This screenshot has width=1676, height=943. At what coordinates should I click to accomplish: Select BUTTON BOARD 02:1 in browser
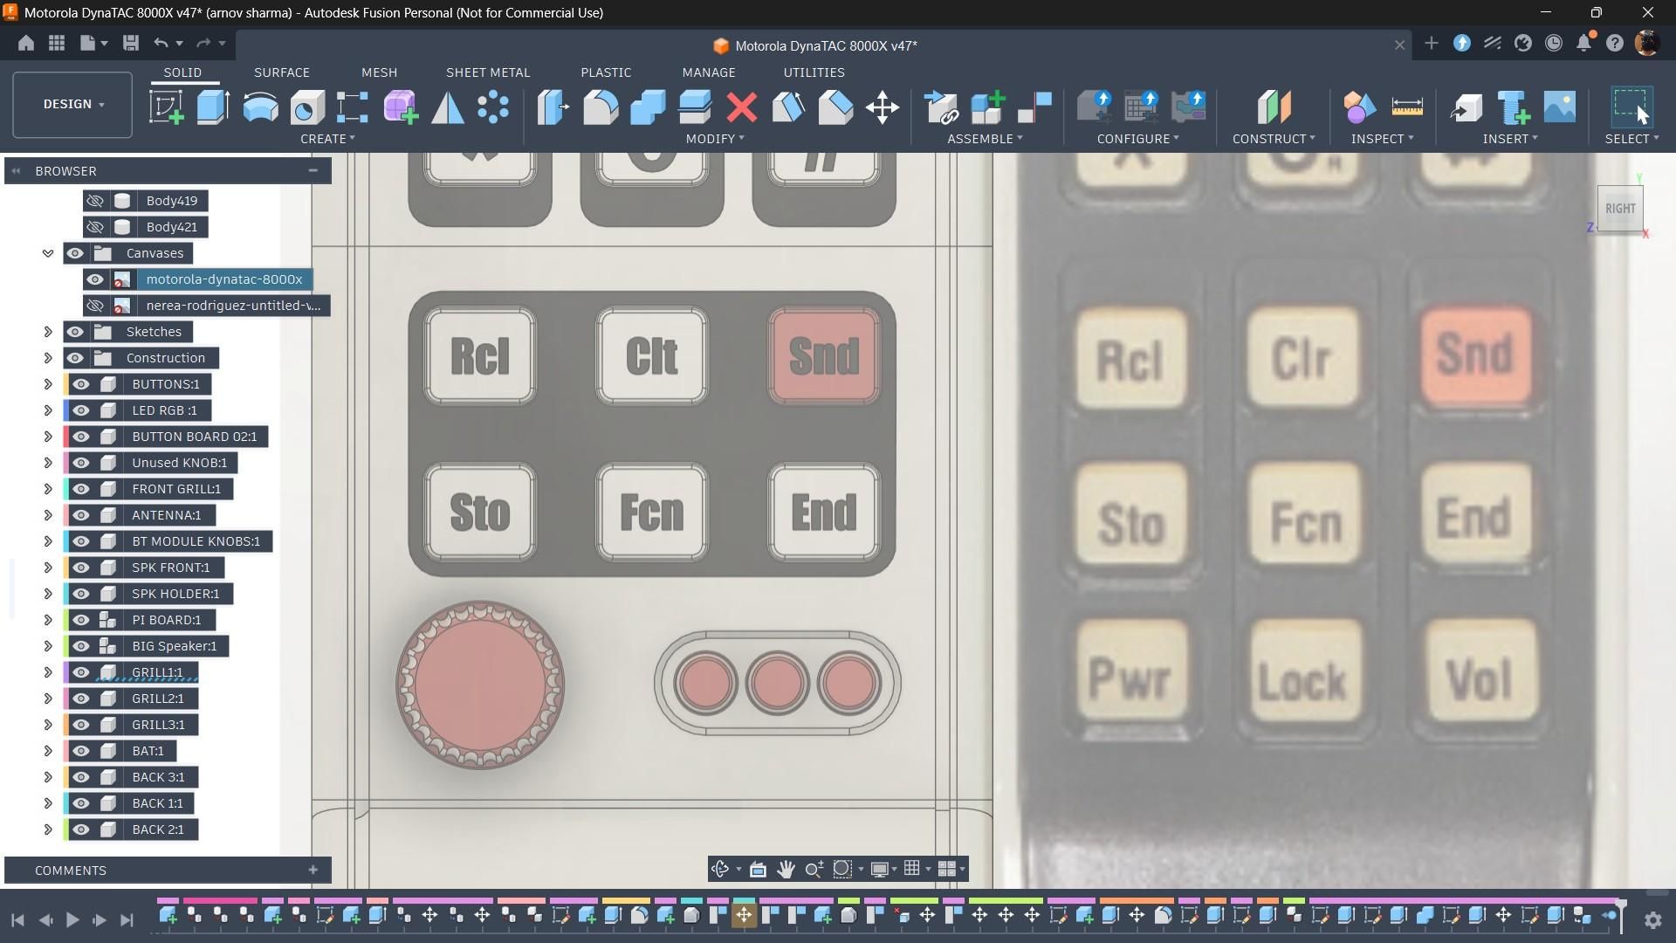click(195, 437)
